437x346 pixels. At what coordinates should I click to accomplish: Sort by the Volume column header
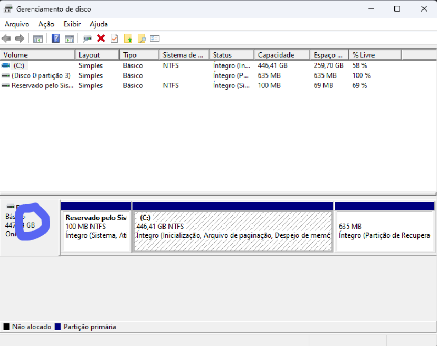[37, 55]
